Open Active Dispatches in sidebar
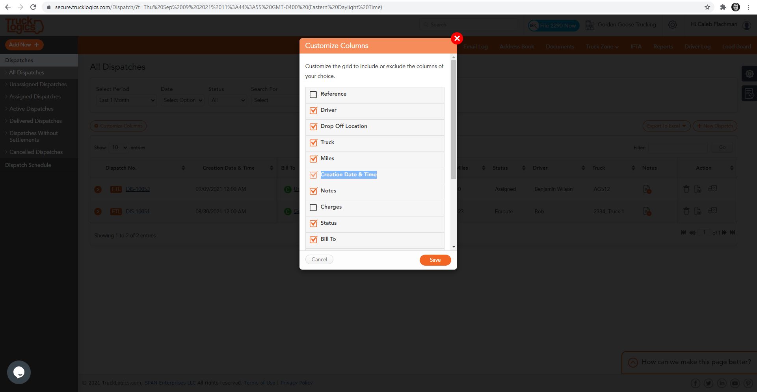This screenshot has width=757, height=392. click(x=32, y=109)
